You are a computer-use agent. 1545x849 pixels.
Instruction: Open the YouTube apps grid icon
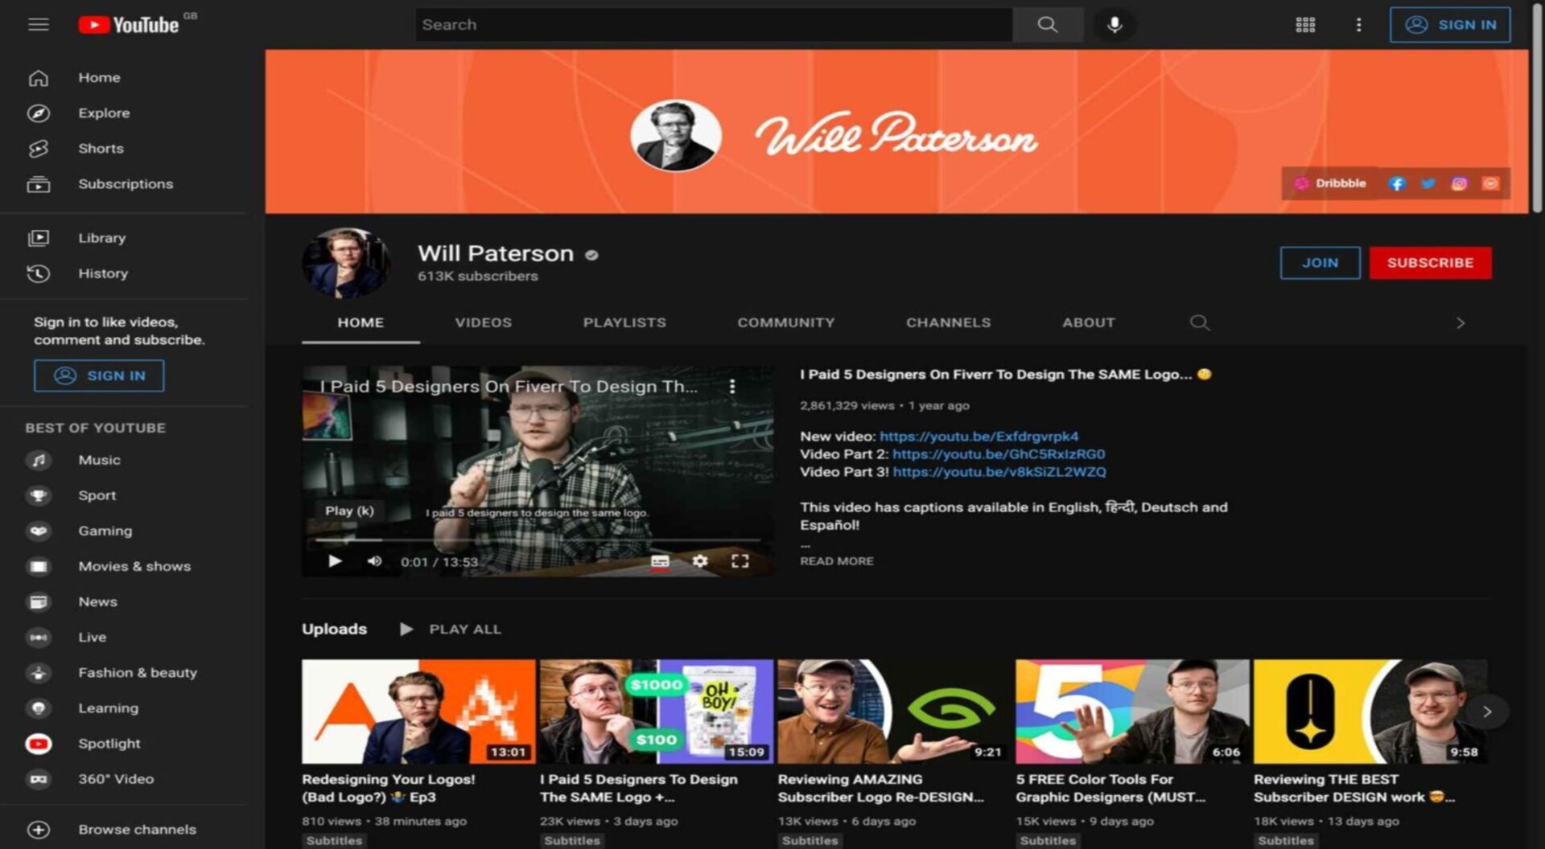[1305, 25]
